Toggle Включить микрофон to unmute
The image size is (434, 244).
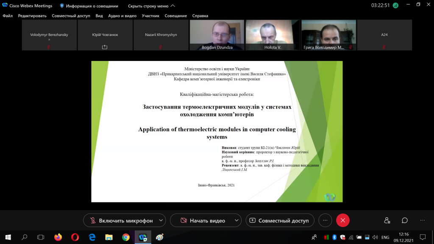[121, 220]
